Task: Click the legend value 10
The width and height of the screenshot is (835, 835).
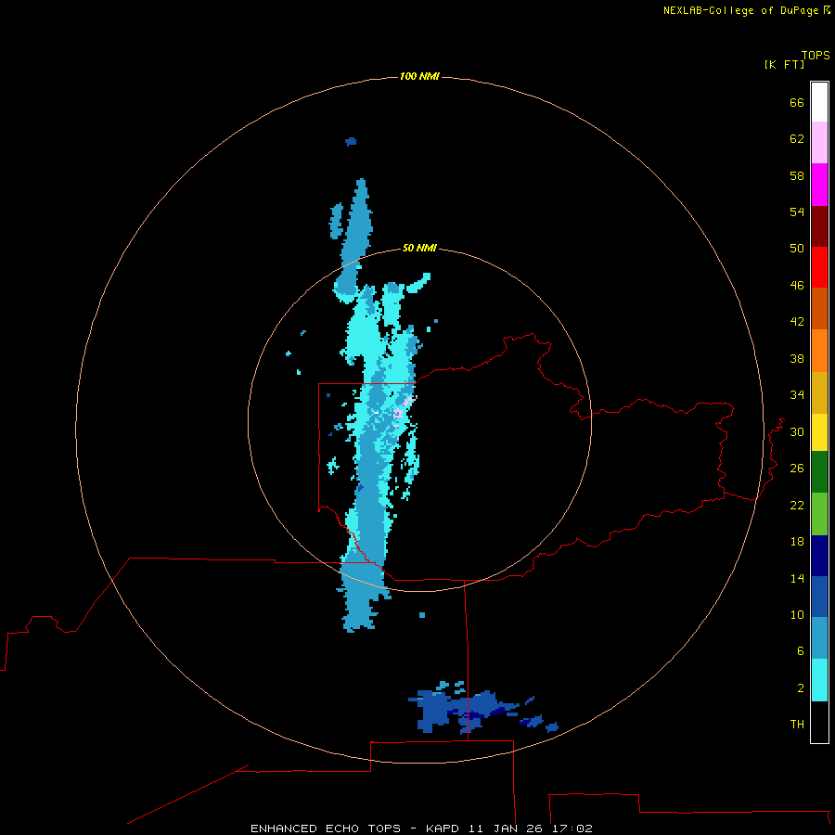Action: [797, 615]
